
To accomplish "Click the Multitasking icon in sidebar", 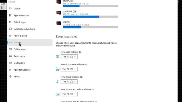I will [10, 63].
